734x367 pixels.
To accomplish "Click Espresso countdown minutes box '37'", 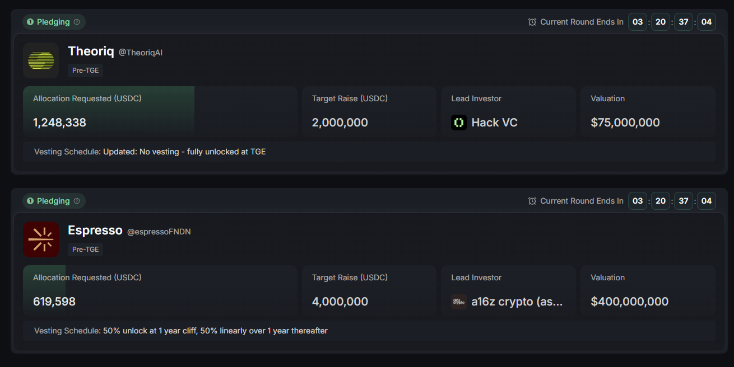I will pyautogui.click(x=684, y=201).
